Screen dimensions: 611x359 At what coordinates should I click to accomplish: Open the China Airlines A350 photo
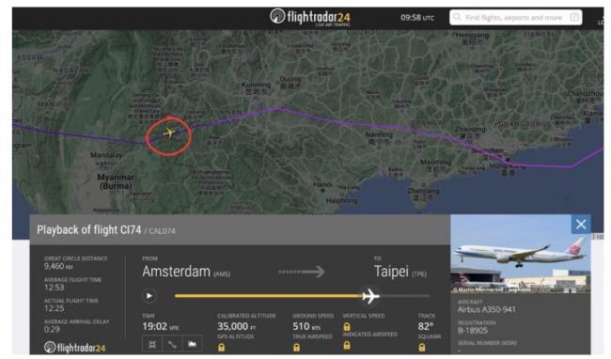pos(521,254)
